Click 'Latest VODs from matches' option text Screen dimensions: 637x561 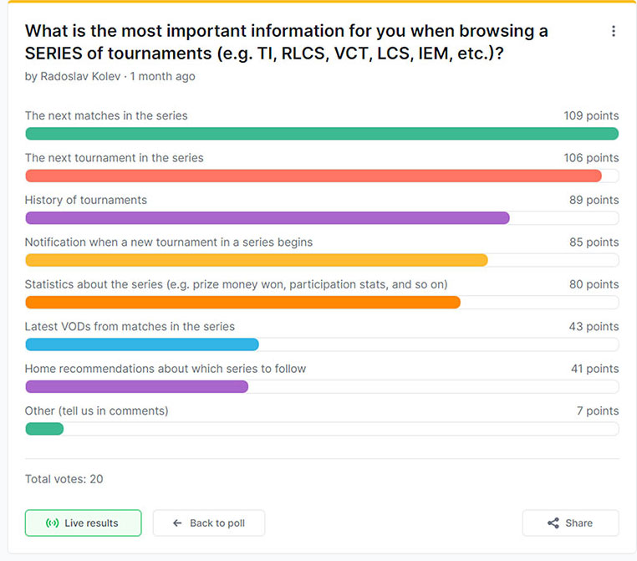click(130, 327)
